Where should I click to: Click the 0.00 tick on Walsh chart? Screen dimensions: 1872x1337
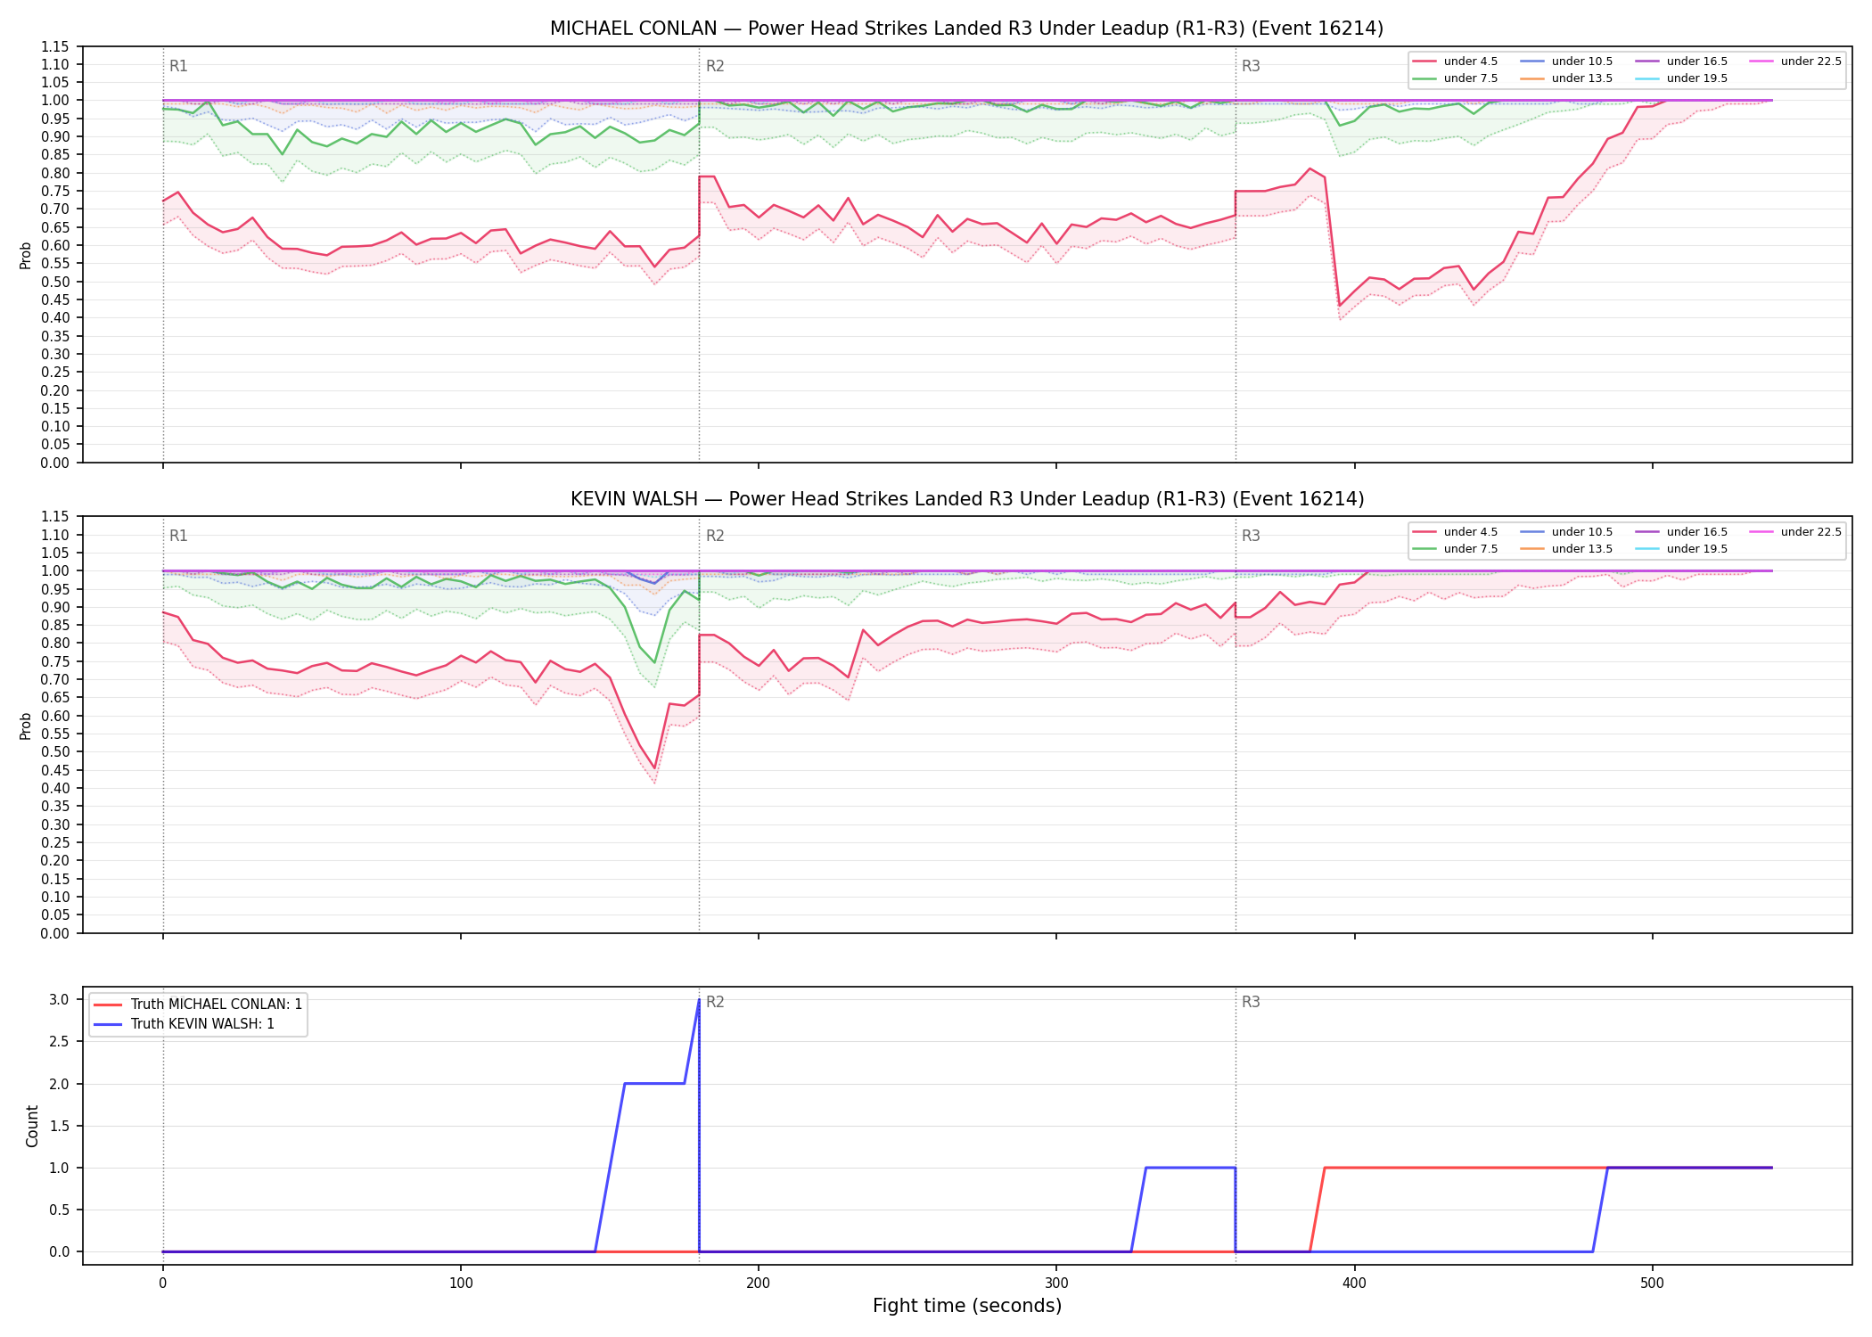click(55, 933)
